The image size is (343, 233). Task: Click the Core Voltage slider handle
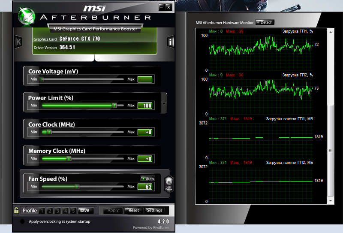click(x=42, y=79)
